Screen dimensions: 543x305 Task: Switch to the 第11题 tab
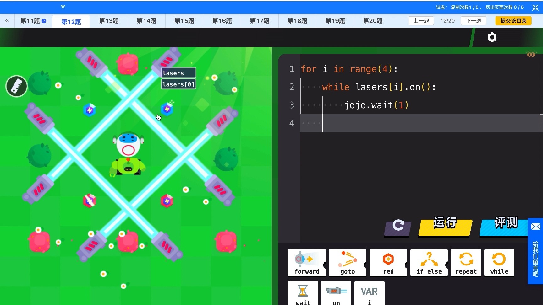coord(33,21)
